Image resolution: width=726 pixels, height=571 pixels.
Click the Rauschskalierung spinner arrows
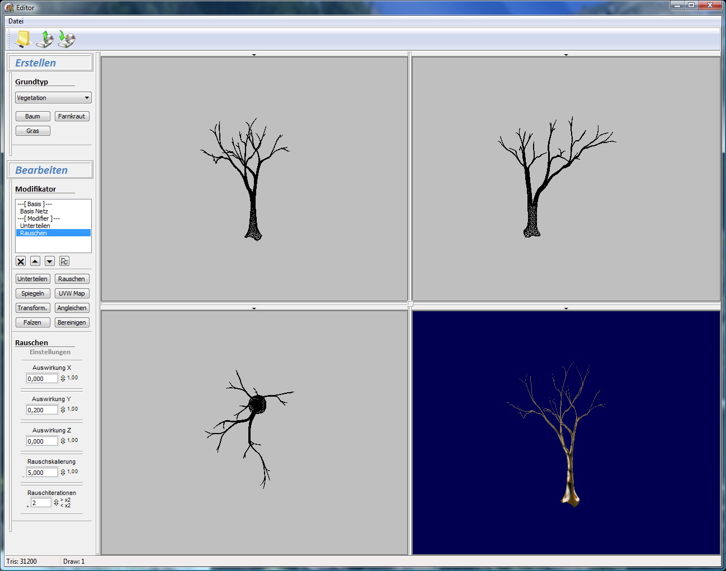point(63,472)
